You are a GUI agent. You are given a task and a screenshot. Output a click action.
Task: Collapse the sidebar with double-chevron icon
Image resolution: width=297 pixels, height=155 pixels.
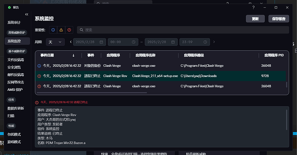click(x=27, y=14)
